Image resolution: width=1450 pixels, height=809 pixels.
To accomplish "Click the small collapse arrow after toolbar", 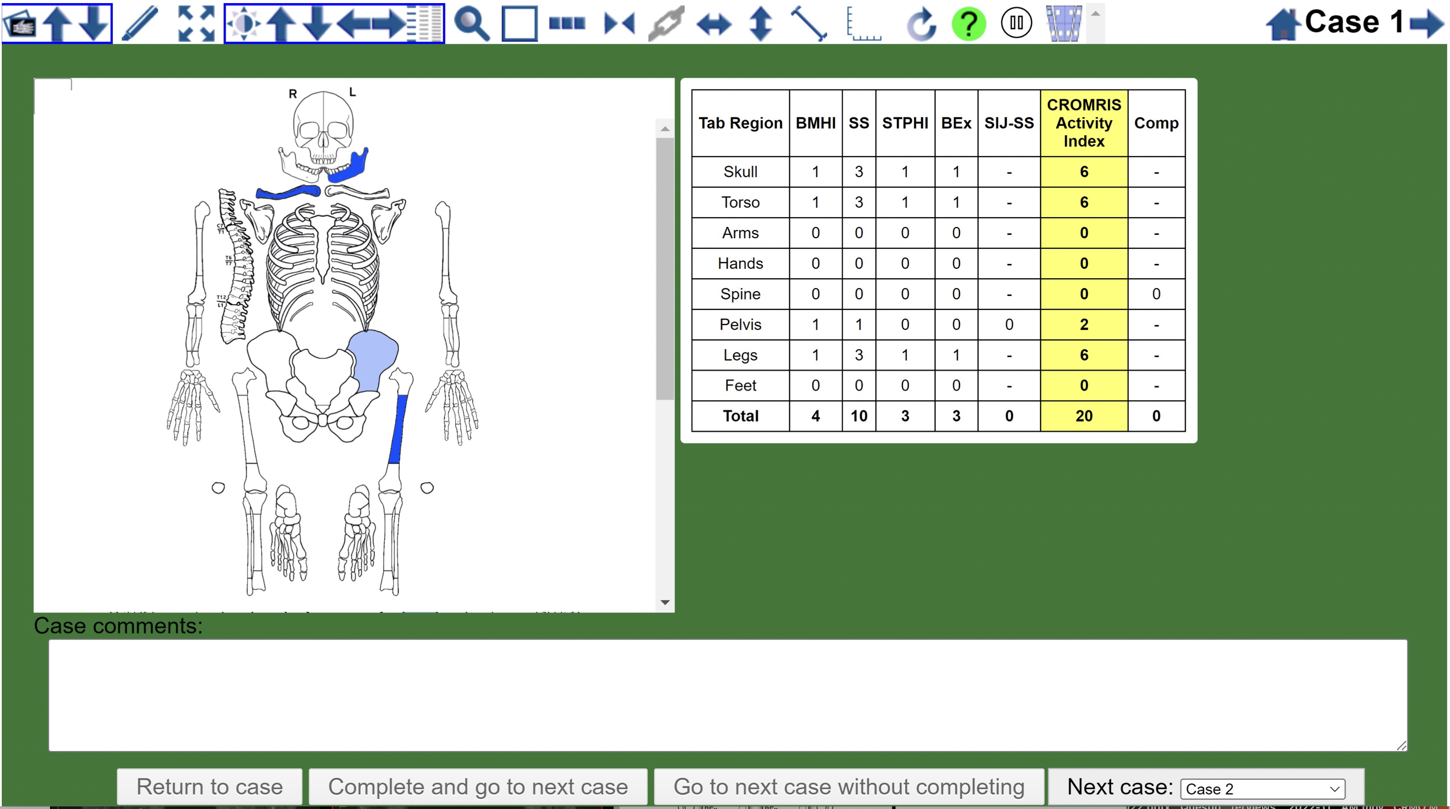I will pyautogui.click(x=1095, y=13).
